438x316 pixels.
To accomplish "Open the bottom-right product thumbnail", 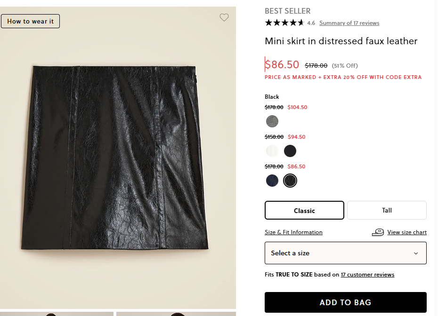I will point(176,314).
